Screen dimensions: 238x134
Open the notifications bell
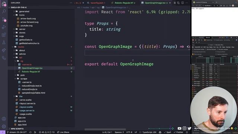187,132
